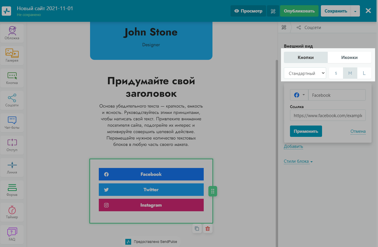Add the Соцсети social block
The width and height of the screenshot is (378, 247).
[12, 100]
